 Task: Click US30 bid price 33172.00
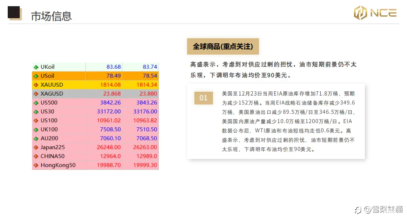pyautogui.click(x=109, y=111)
